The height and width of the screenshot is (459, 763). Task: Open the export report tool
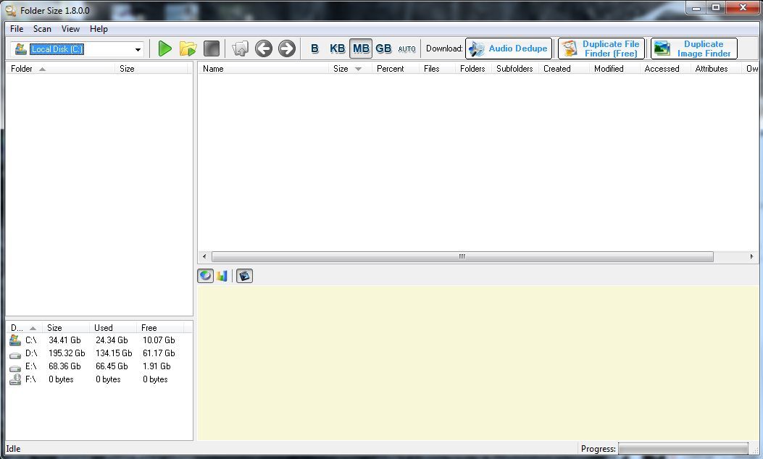pyautogui.click(x=244, y=275)
